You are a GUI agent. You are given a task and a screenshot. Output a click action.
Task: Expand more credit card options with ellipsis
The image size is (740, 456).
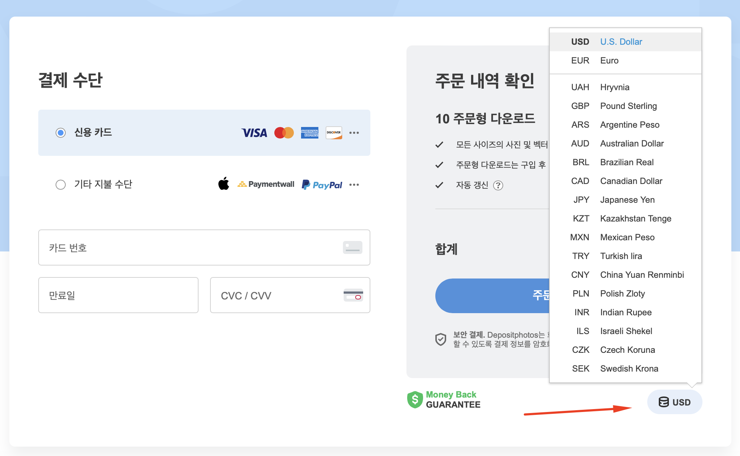click(x=354, y=133)
